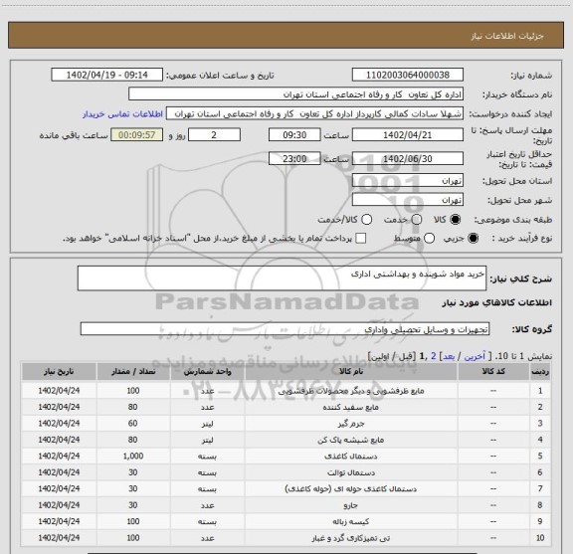The width and height of the screenshot is (573, 554).
Task: Select the row مایع ظرفشویی و دیگر محصولات
Action: pos(286,391)
